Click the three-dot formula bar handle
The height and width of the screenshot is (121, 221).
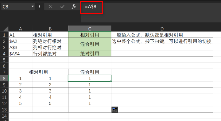[40, 7]
